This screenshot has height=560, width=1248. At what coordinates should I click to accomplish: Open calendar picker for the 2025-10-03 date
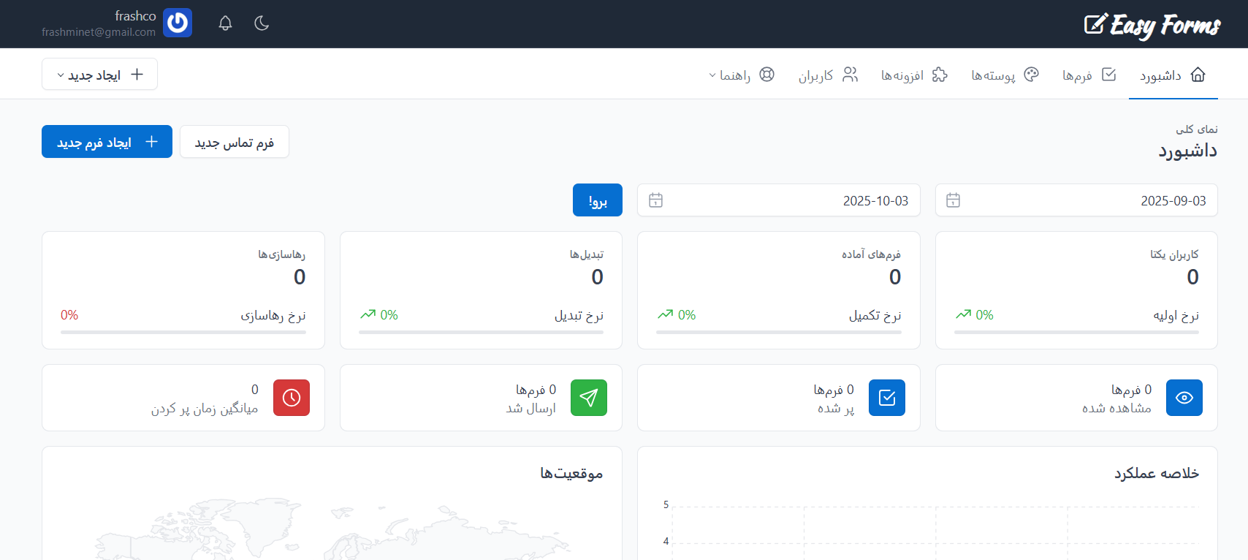tap(655, 200)
